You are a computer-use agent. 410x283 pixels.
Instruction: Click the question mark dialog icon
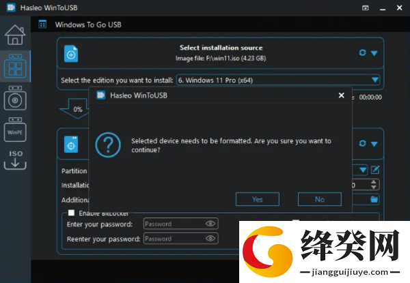[x=108, y=145]
